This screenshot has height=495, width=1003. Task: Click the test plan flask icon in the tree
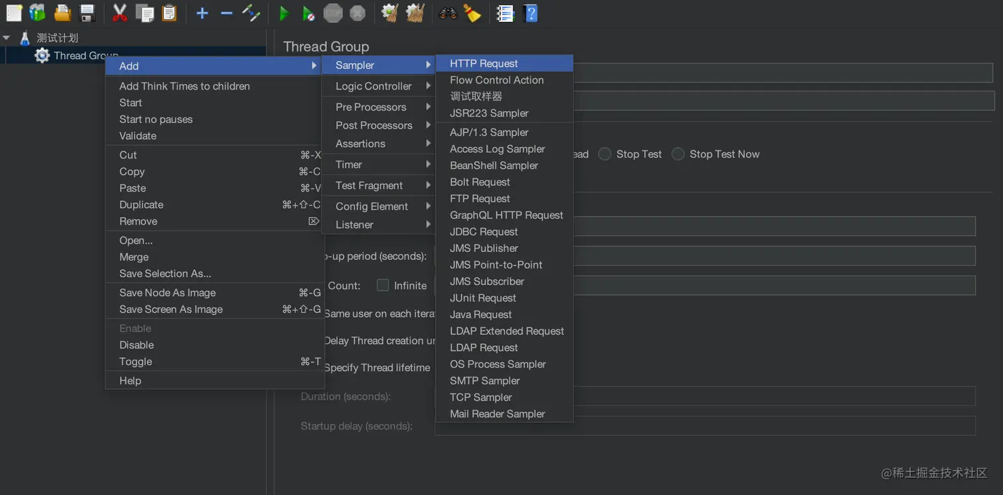(25, 38)
